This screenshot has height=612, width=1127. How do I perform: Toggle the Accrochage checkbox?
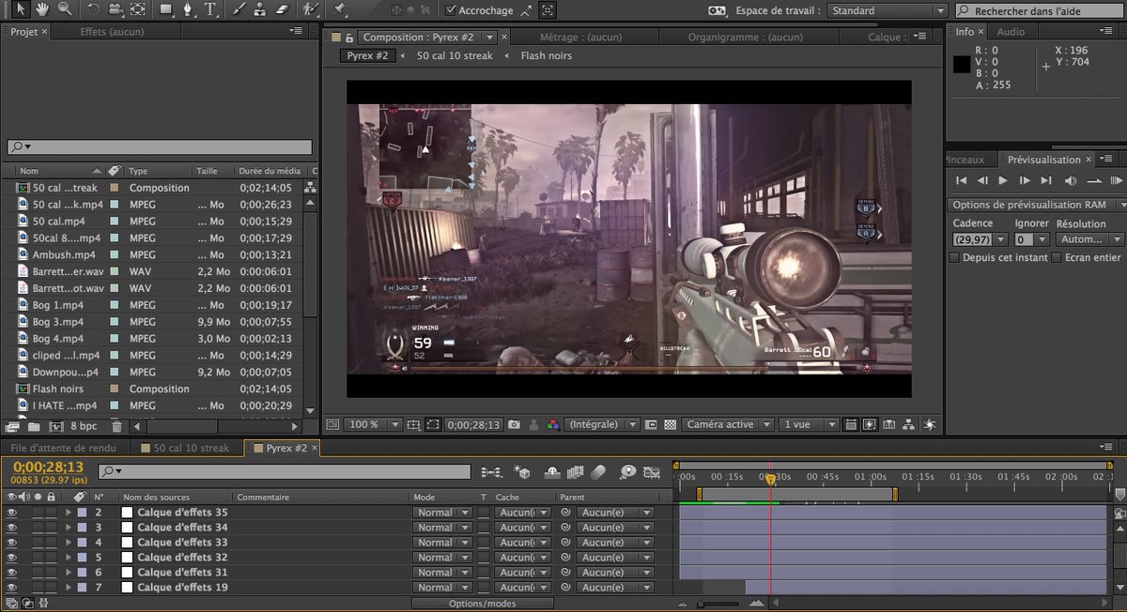point(452,10)
